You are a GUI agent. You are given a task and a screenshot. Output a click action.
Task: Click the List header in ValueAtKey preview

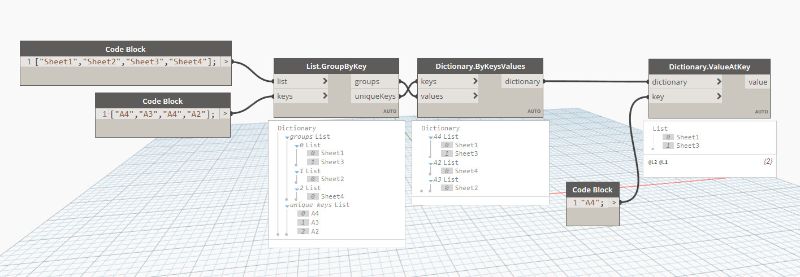coord(660,129)
